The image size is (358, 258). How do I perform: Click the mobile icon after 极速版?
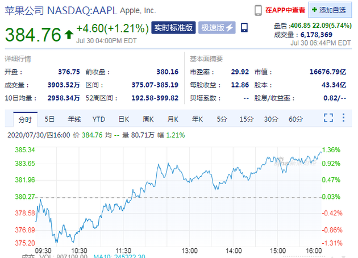coord(244,28)
